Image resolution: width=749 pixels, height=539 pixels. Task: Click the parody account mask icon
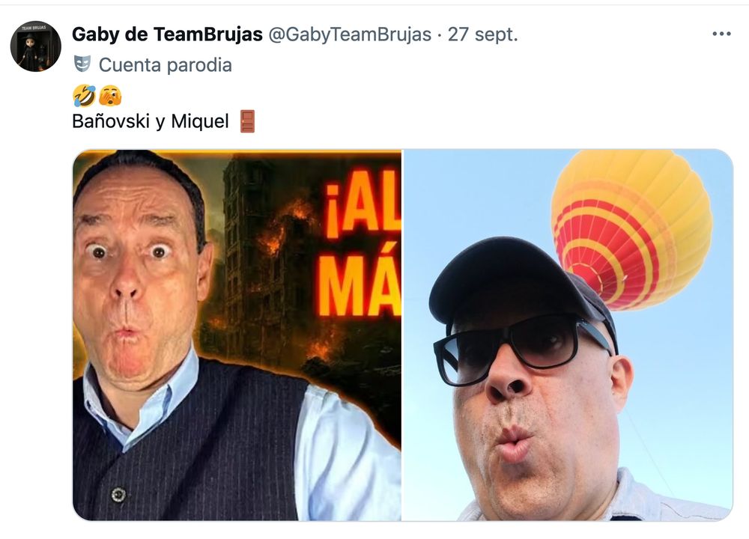pyautogui.click(x=82, y=64)
